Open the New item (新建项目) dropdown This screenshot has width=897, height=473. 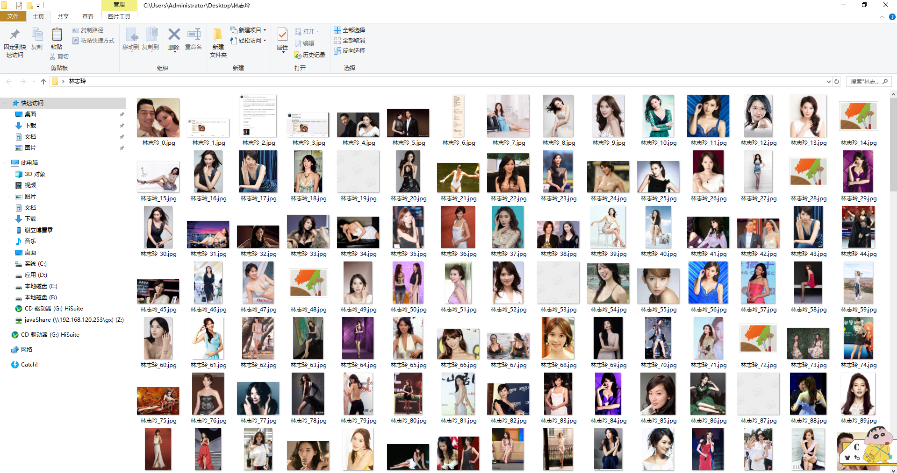click(248, 30)
